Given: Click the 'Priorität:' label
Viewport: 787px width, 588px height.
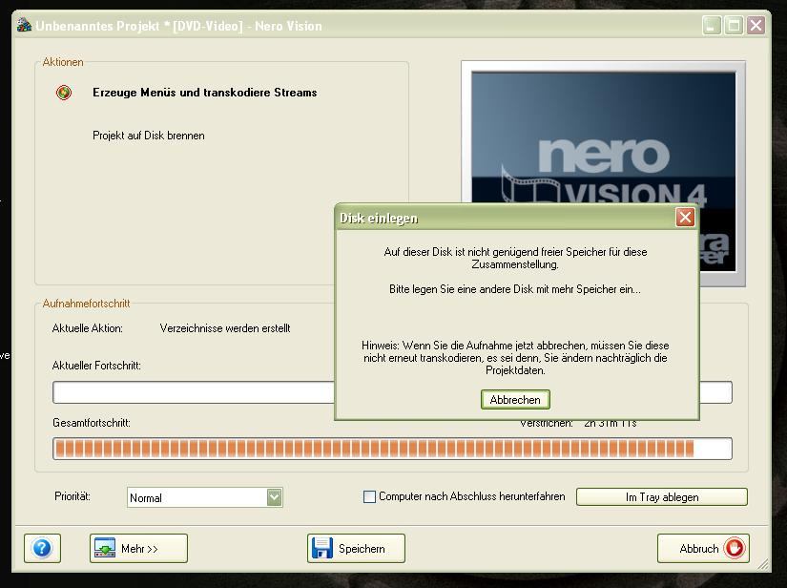Looking at the screenshot, I should (72, 496).
